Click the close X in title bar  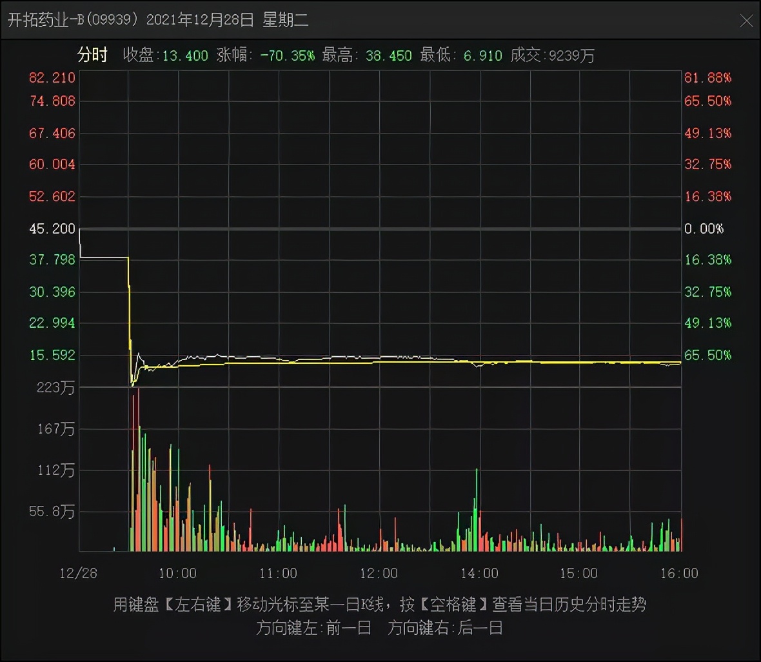click(x=747, y=20)
